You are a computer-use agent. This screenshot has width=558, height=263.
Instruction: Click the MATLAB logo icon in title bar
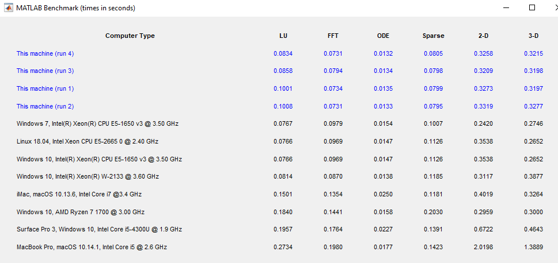[x=8, y=8]
